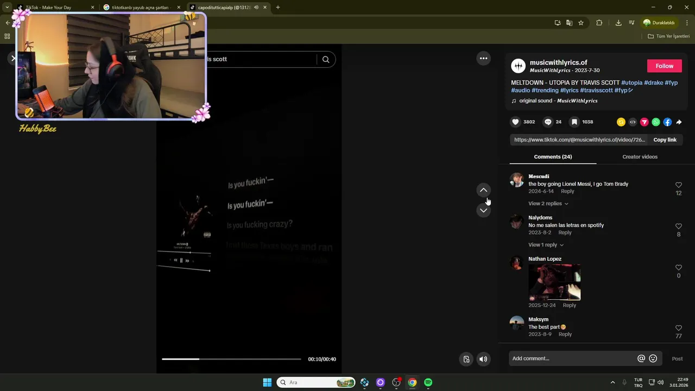
Task: Go to next video with down arrow
Action: pyautogui.click(x=483, y=211)
